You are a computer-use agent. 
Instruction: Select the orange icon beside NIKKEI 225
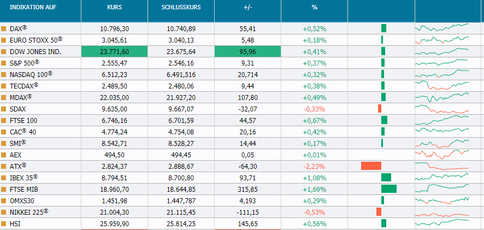[4, 212]
